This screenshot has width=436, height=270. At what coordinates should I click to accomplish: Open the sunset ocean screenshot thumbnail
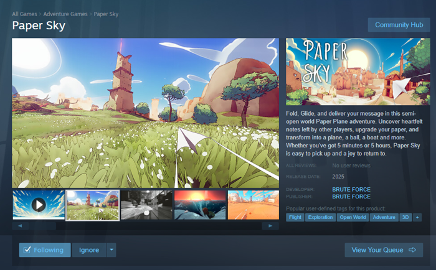[x=200, y=205]
